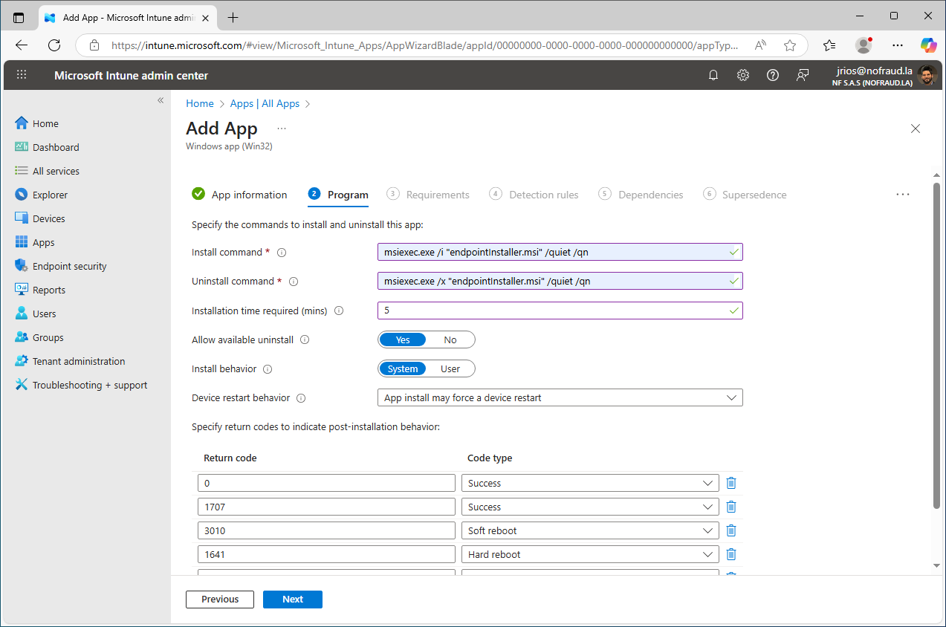Open code type dropdown for code 1707
Image resolution: width=946 pixels, height=627 pixels.
[x=590, y=507]
